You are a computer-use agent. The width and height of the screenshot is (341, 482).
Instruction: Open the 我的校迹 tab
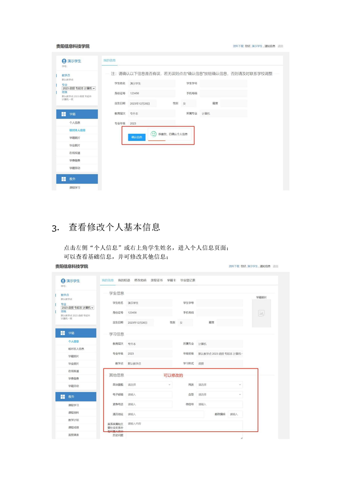tap(124, 280)
